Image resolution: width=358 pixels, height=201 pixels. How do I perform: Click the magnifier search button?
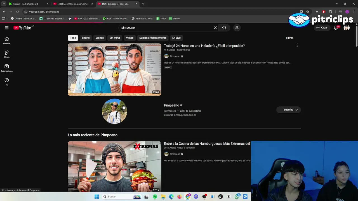click(224, 28)
